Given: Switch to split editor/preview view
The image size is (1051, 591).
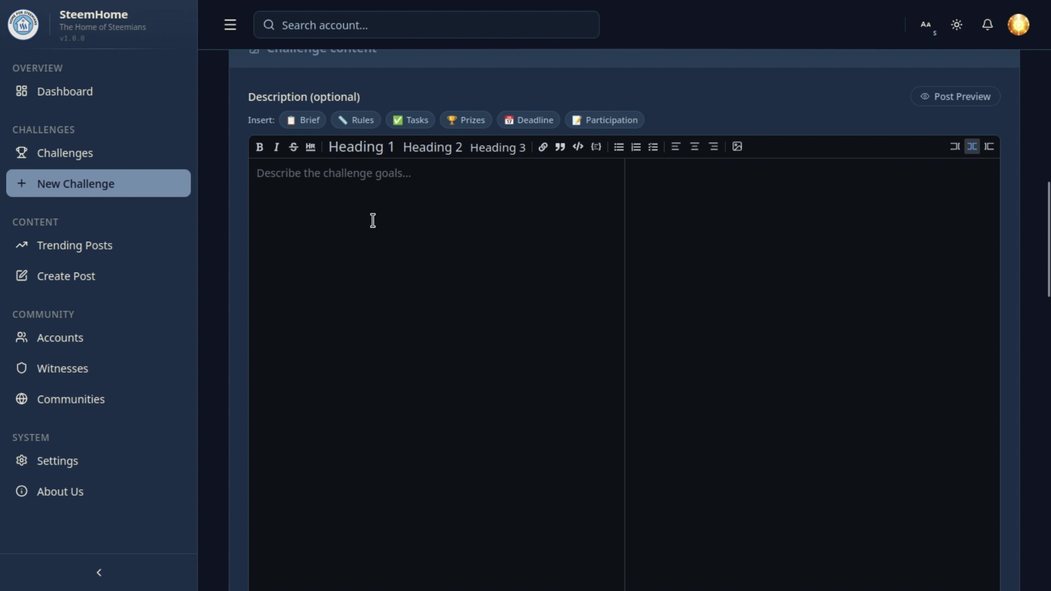Looking at the screenshot, I should pyautogui.click(x=972, y=147).
